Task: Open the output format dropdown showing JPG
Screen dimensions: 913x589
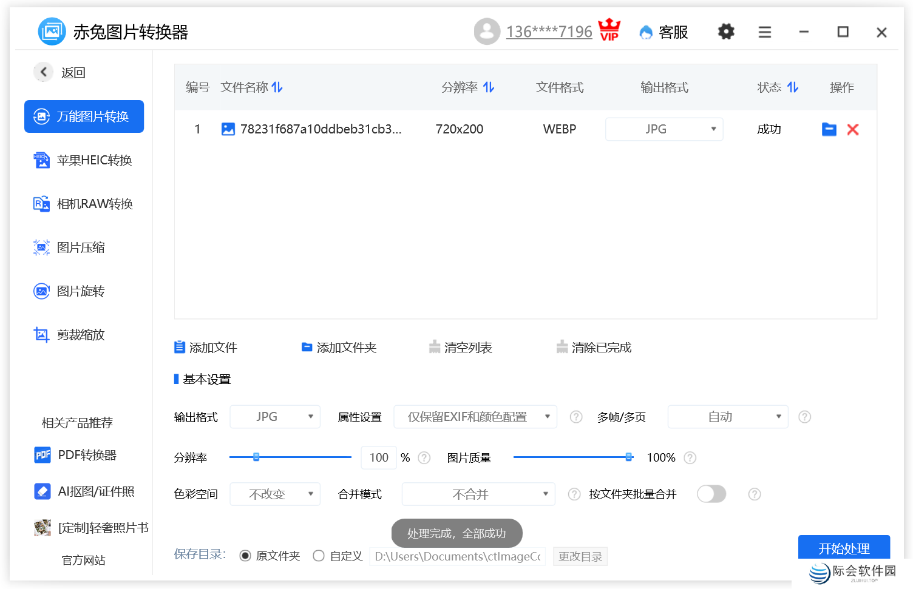Action: (275, 417)
